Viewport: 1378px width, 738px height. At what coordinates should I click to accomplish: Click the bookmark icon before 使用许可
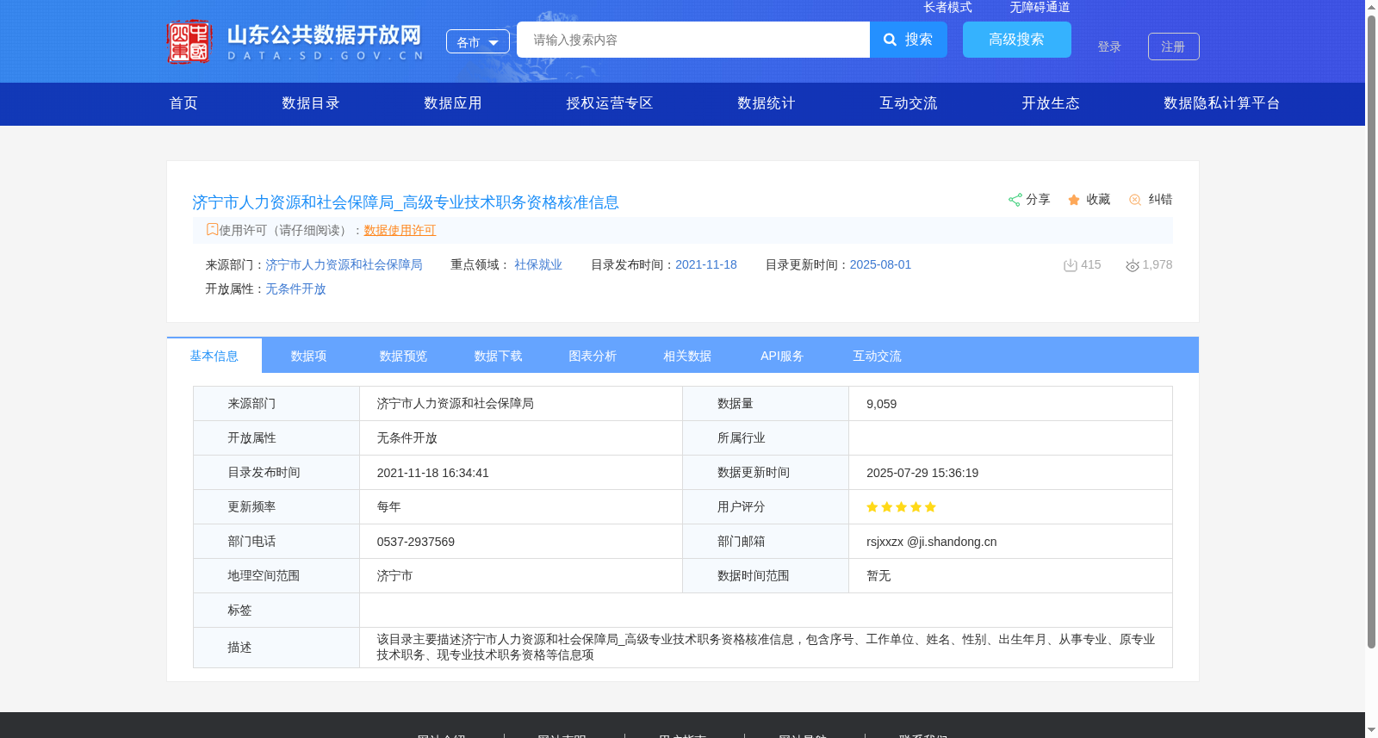(212, 229)
